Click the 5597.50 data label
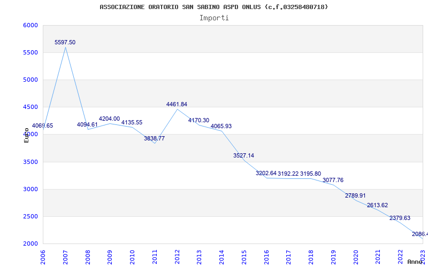This screenshot has width=428, height=267. [x=65, y=42]
